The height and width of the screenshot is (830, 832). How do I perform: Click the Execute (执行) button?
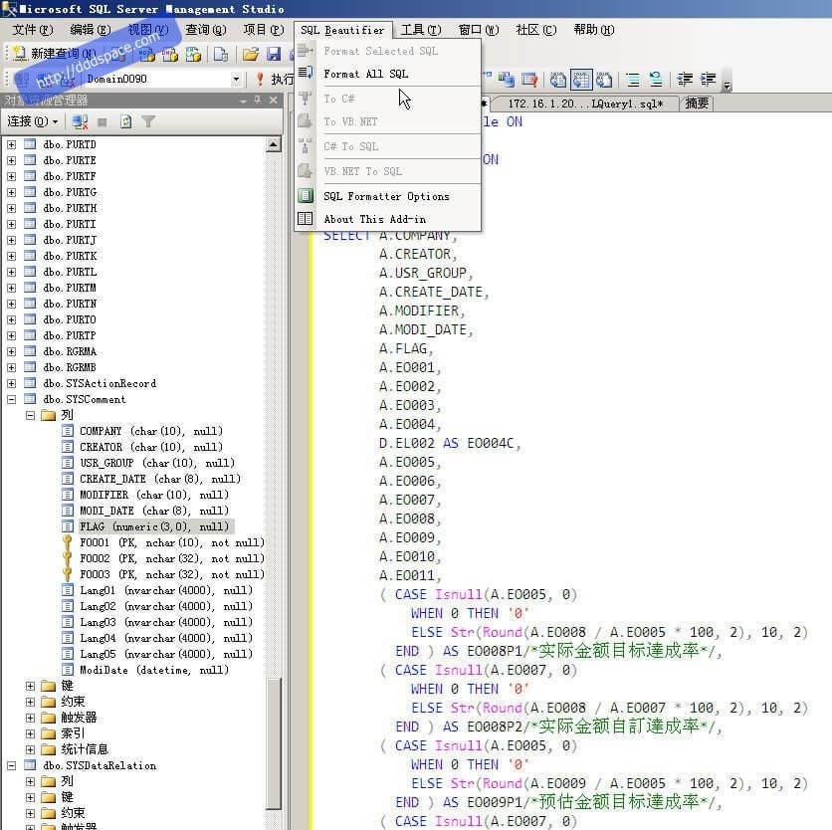(275, 79)
